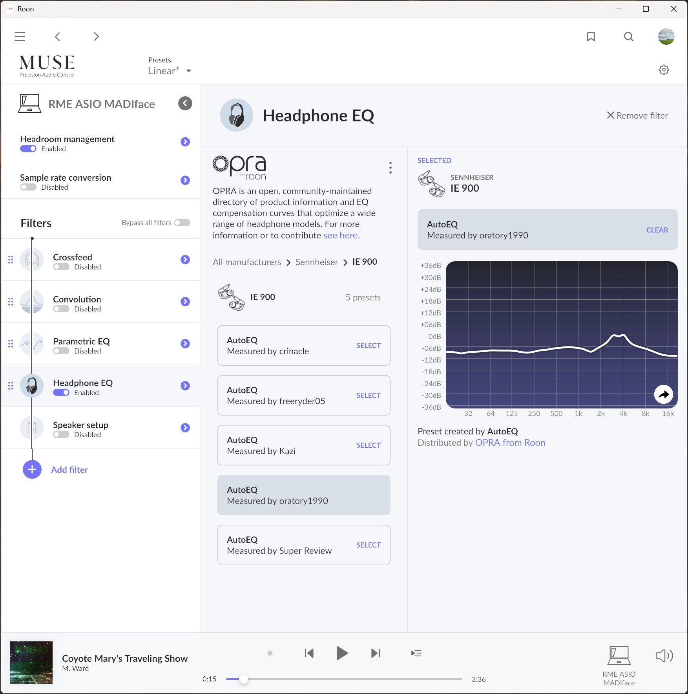Expand Parametric EQ settings arrow
Screen dimensions: 688x694
coord(185,344)
